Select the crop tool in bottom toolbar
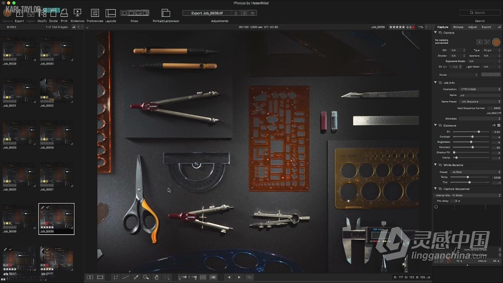 tap(115, 277)
